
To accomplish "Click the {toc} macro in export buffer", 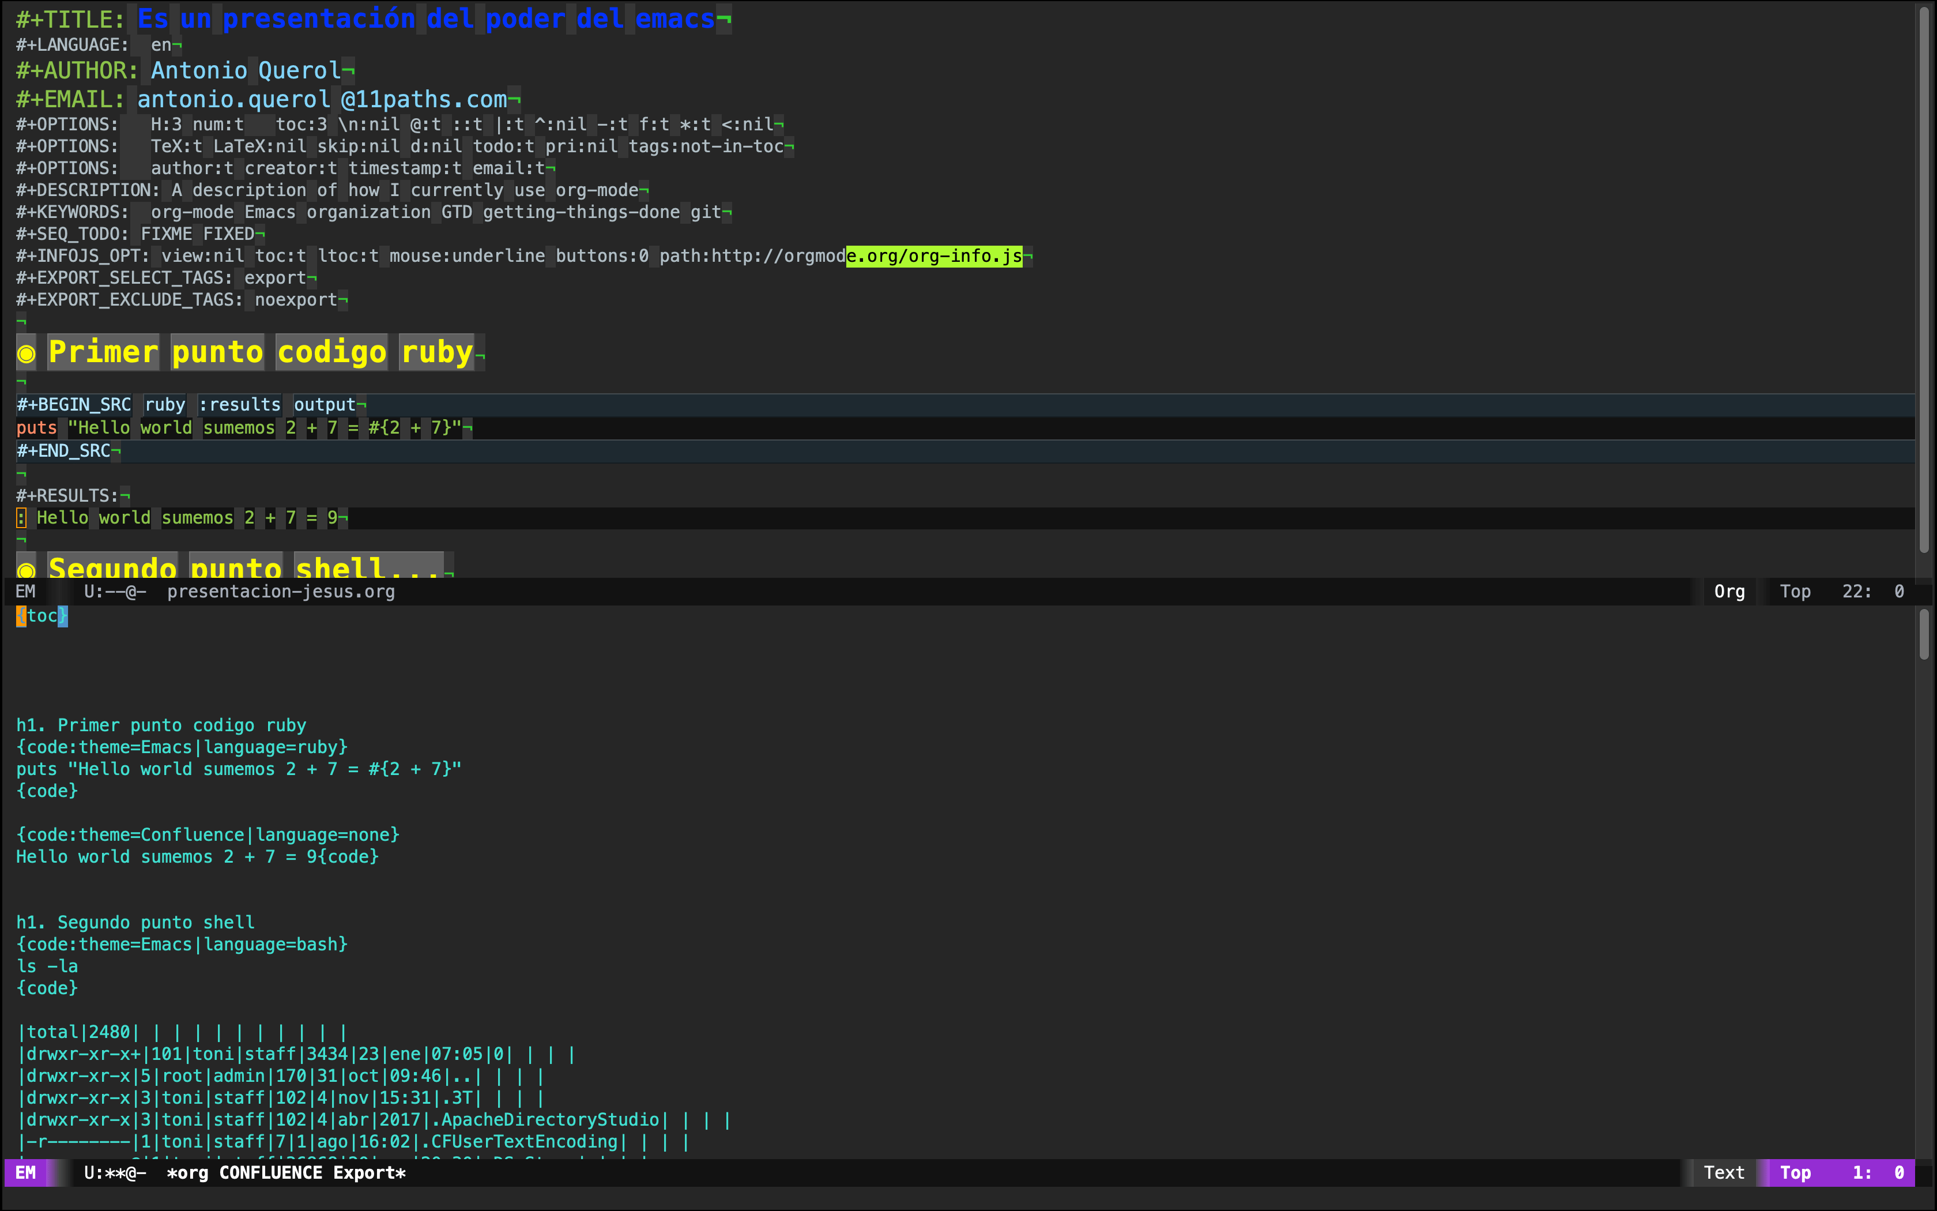I will [42, 616].
